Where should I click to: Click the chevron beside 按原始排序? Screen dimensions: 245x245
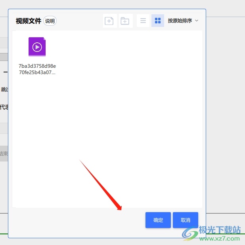click(197, 21)
